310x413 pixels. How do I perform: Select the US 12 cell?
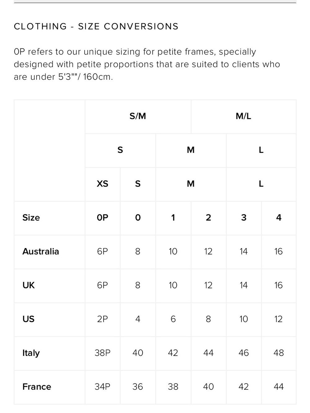pos(278,319)
